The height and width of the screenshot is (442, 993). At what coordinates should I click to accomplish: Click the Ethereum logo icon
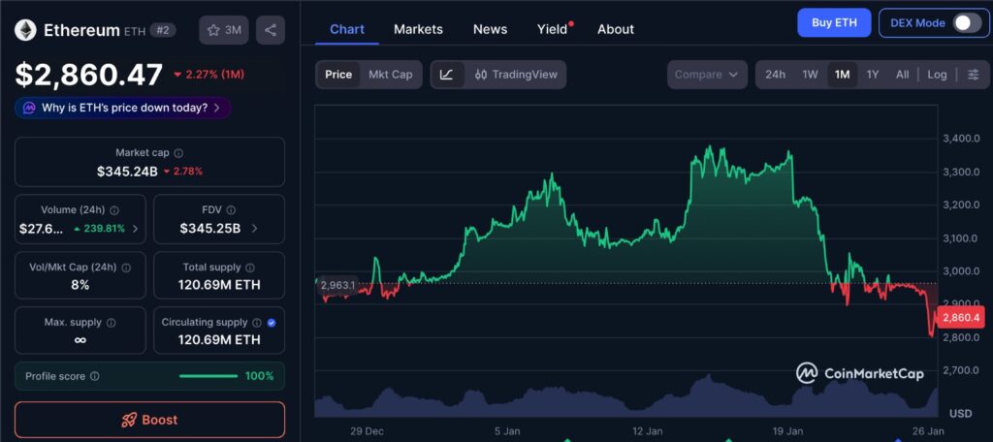point(26,30)
